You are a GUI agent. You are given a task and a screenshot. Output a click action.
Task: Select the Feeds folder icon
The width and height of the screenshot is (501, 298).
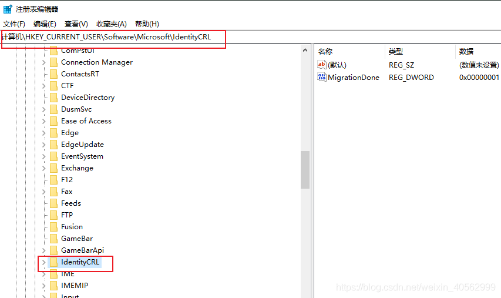[x=53, y=203]
